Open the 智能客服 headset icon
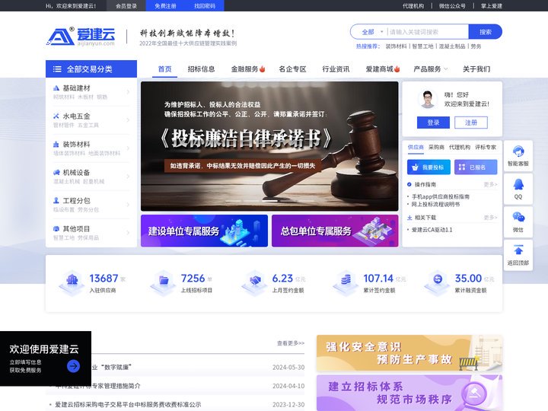 (x=518, y=151)
